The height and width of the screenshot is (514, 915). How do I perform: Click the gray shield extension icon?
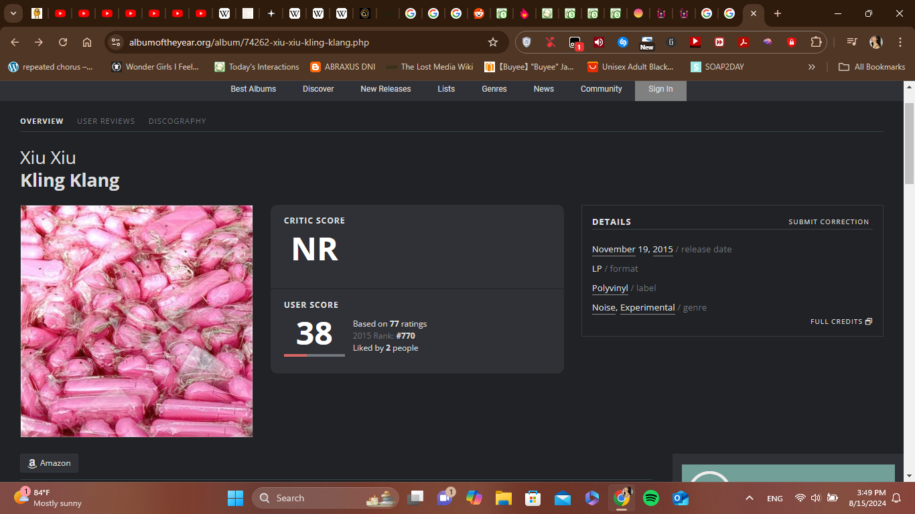(526, 42)
